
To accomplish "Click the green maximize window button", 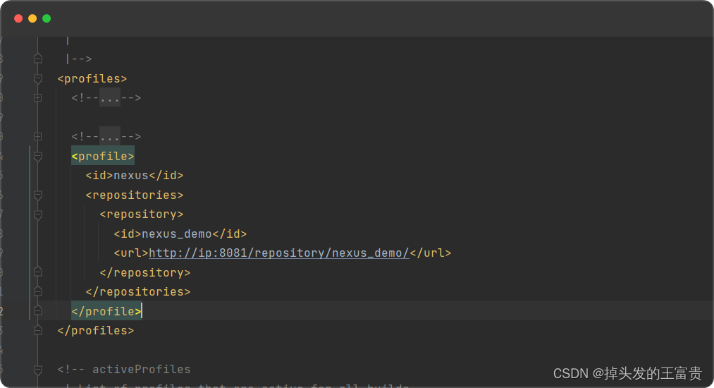I will 47,18.
